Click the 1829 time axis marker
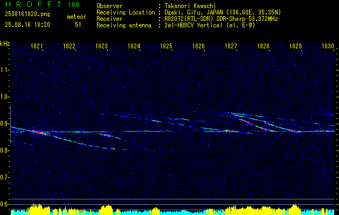 point(295,46)
